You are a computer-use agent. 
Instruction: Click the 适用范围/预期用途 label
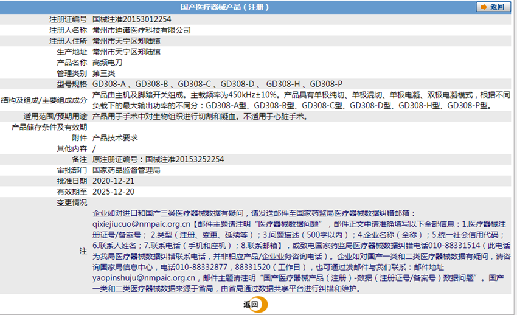(55, 116)
